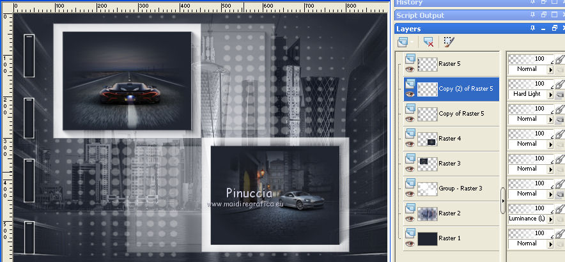Hide the Copy (2) of Raster 5 layer
This screenshot has width=565, height=262.
point(410,94)
